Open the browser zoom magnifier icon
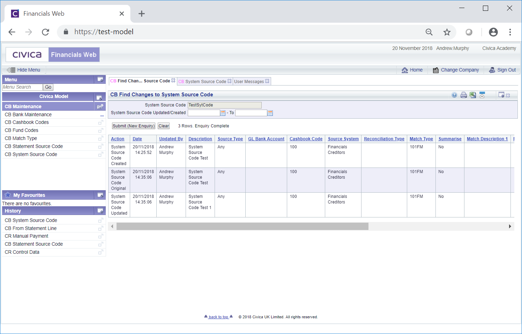The width and height of the screenshot is (522, 334). (x=429, y=32)
